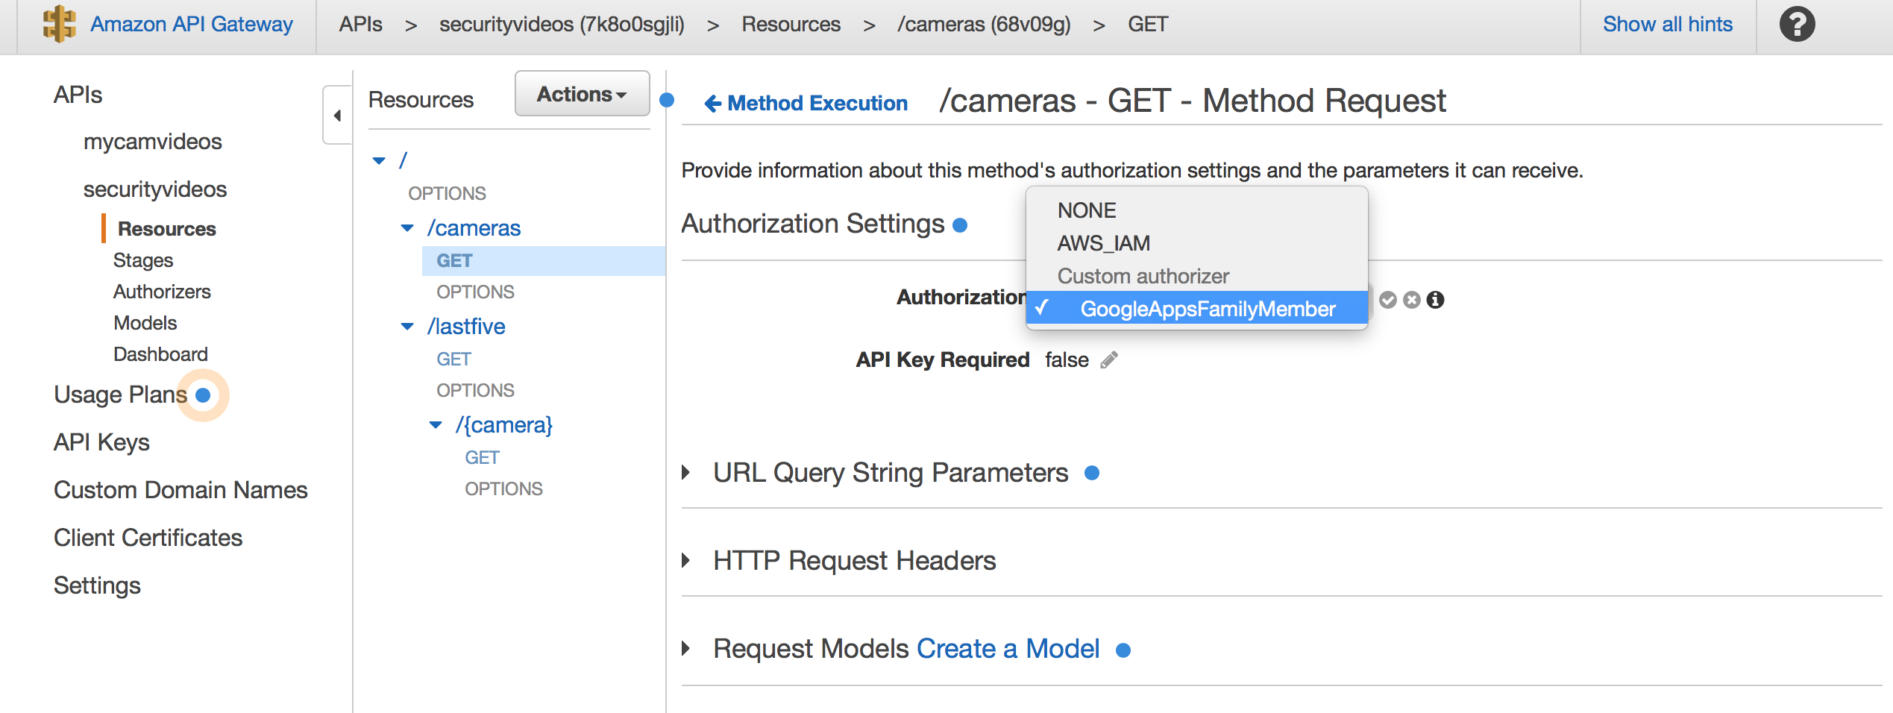Click the hint dot next to Usage Plans

point(203,395)
